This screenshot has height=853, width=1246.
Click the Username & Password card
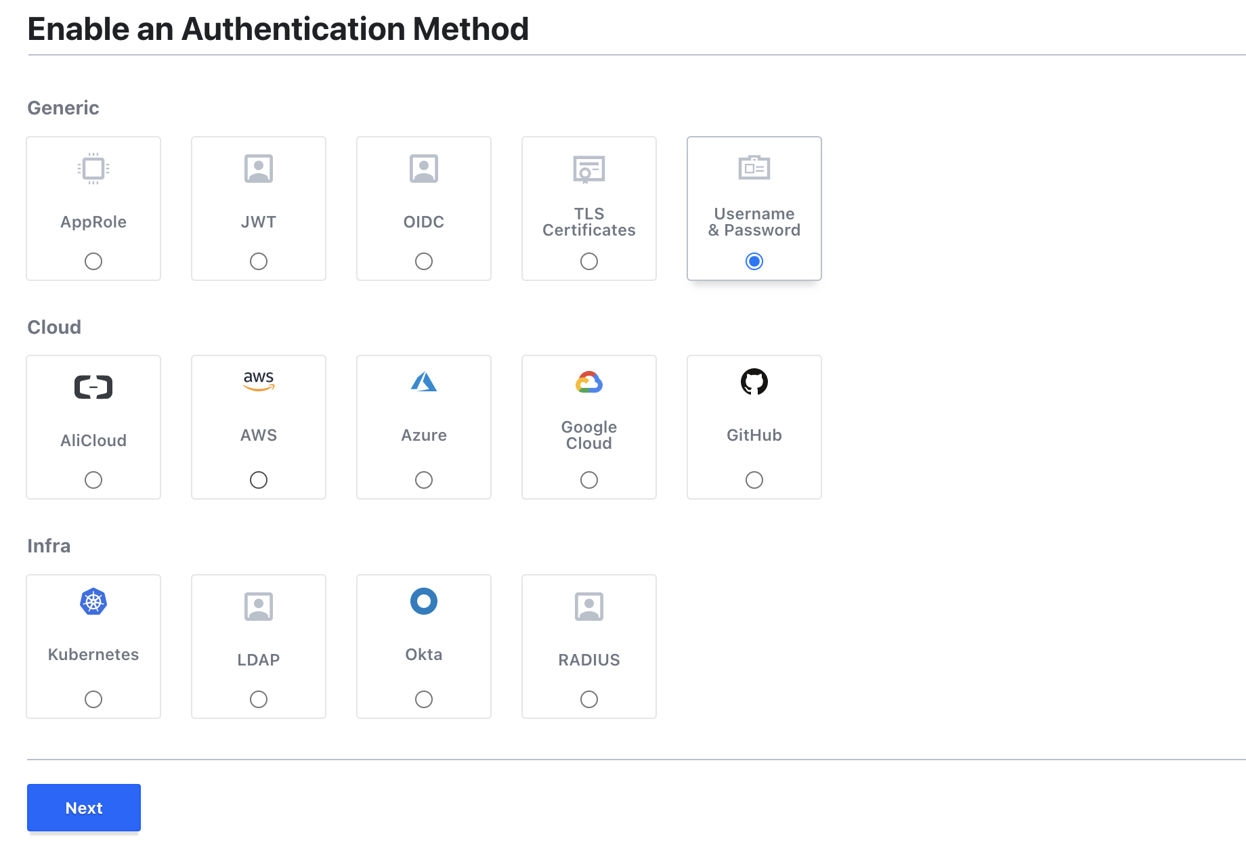point(754,209)
